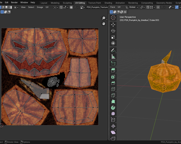This screenshot has height=144, width=181.
Task: Open the Global transform orientation dropdown
Action: coord(132,7)
